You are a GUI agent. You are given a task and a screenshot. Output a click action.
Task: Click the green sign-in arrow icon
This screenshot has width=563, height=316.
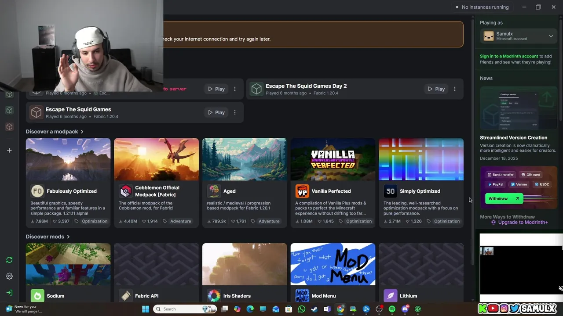[9, 293]
